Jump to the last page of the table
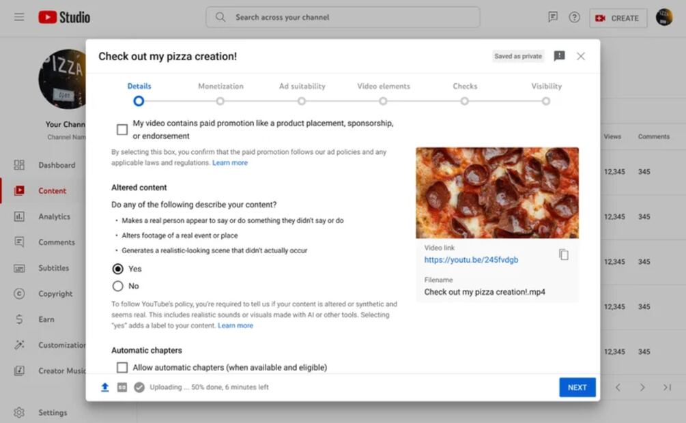This screenshot has width=686, height=423. click(x=667, y=388)
